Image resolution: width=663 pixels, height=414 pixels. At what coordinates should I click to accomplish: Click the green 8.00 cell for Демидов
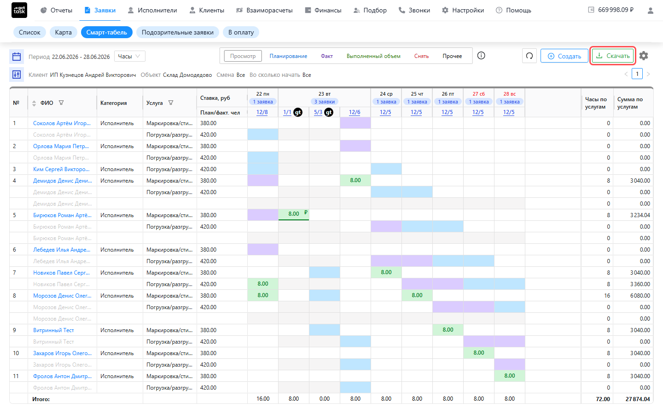click(x=355, y=180)
